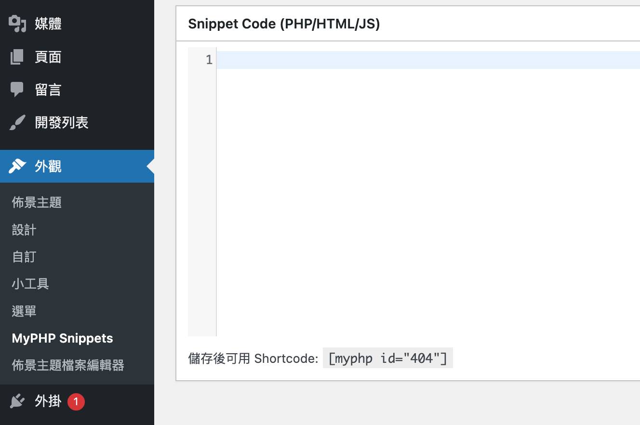Screen dimensions: 640x425
Task: Click the 媒體 camera and music icon
Action: click(x=17, y=24)
